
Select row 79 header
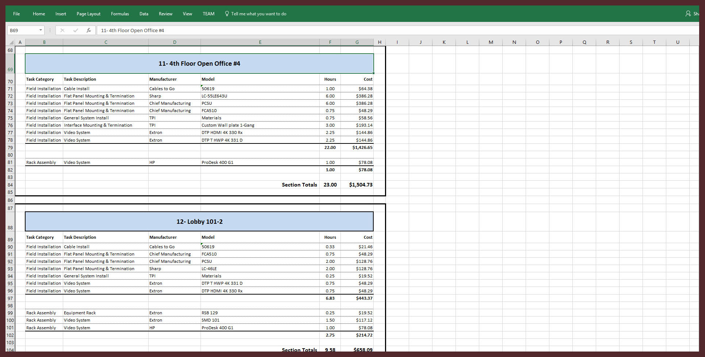[10, 147]
